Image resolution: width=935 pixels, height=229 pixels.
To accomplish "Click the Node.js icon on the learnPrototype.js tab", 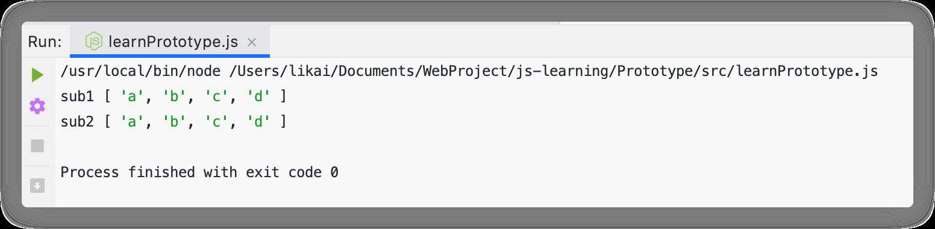I will pos(94,42).
